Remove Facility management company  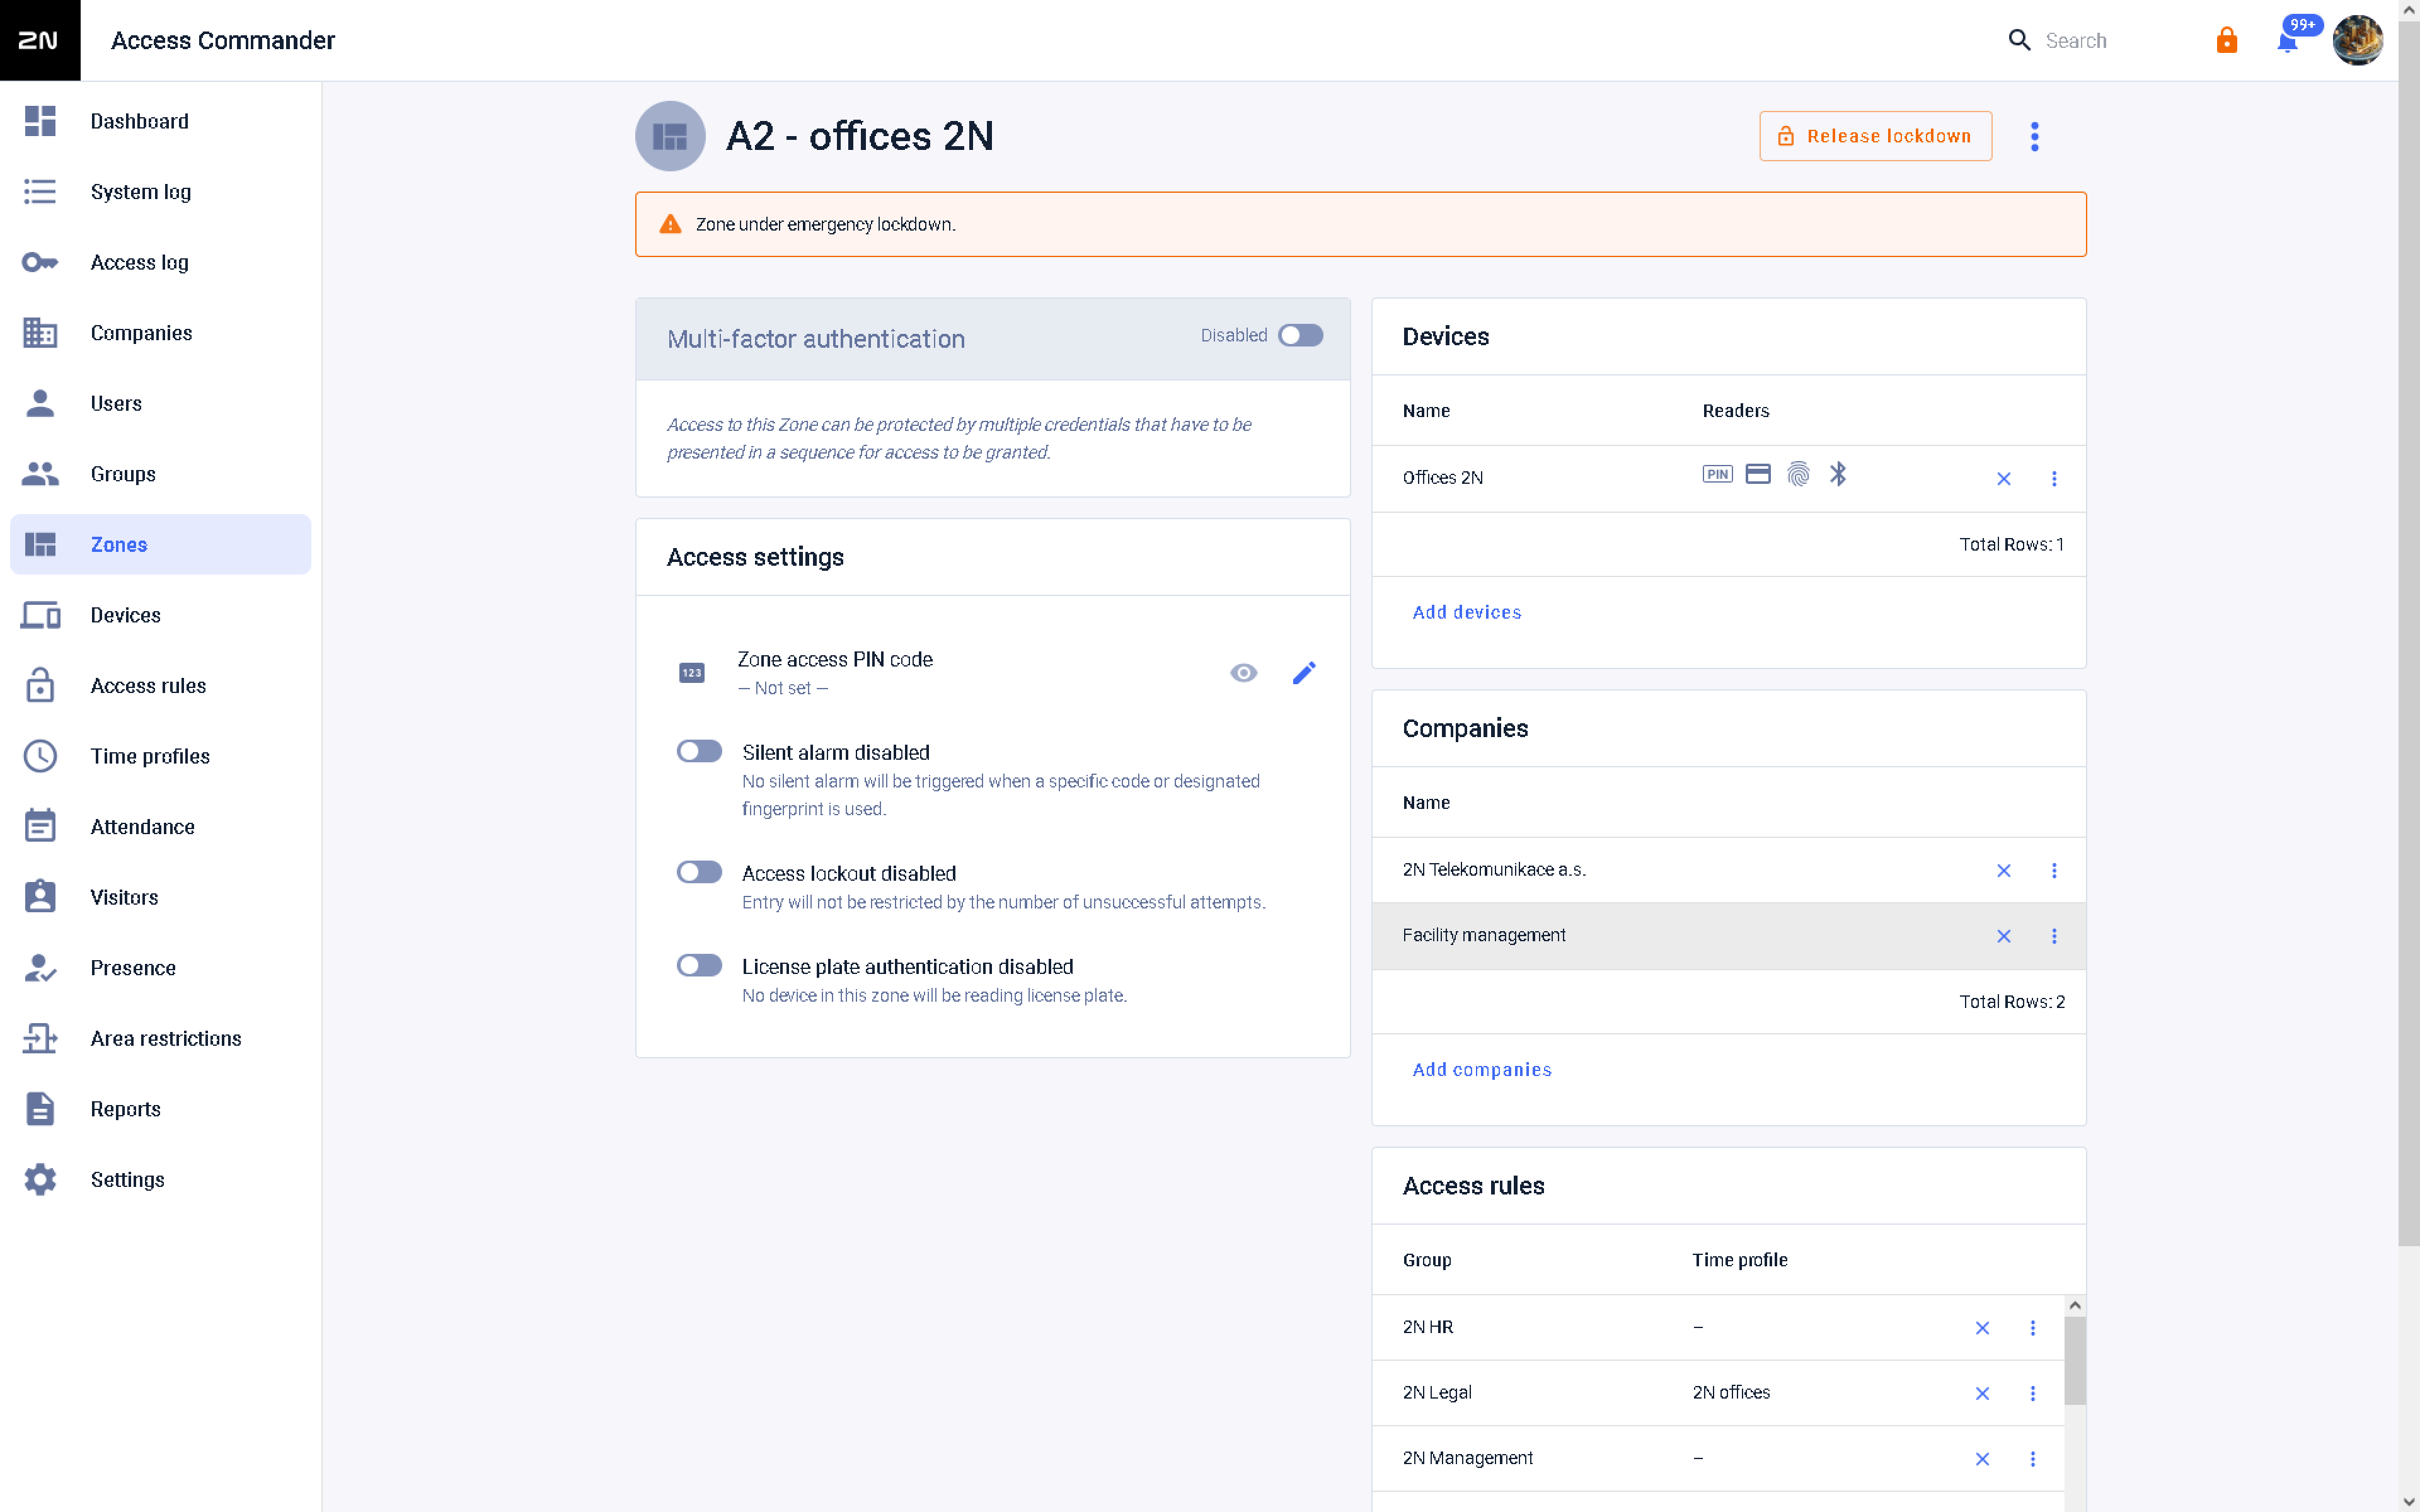tap(2003, 936)
